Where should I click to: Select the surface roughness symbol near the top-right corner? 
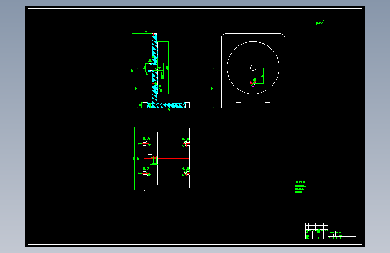pos(320,23)
